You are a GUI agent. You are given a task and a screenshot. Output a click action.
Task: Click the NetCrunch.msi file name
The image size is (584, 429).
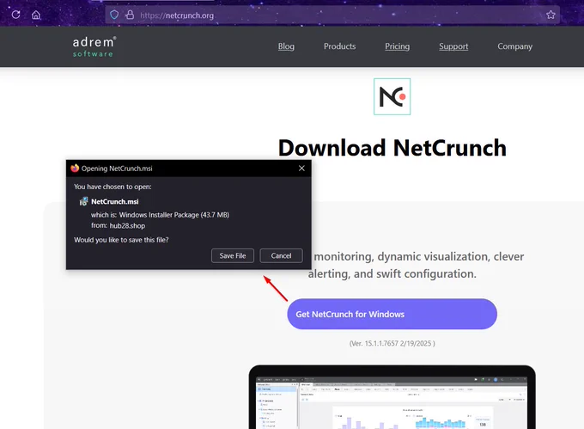115,202
